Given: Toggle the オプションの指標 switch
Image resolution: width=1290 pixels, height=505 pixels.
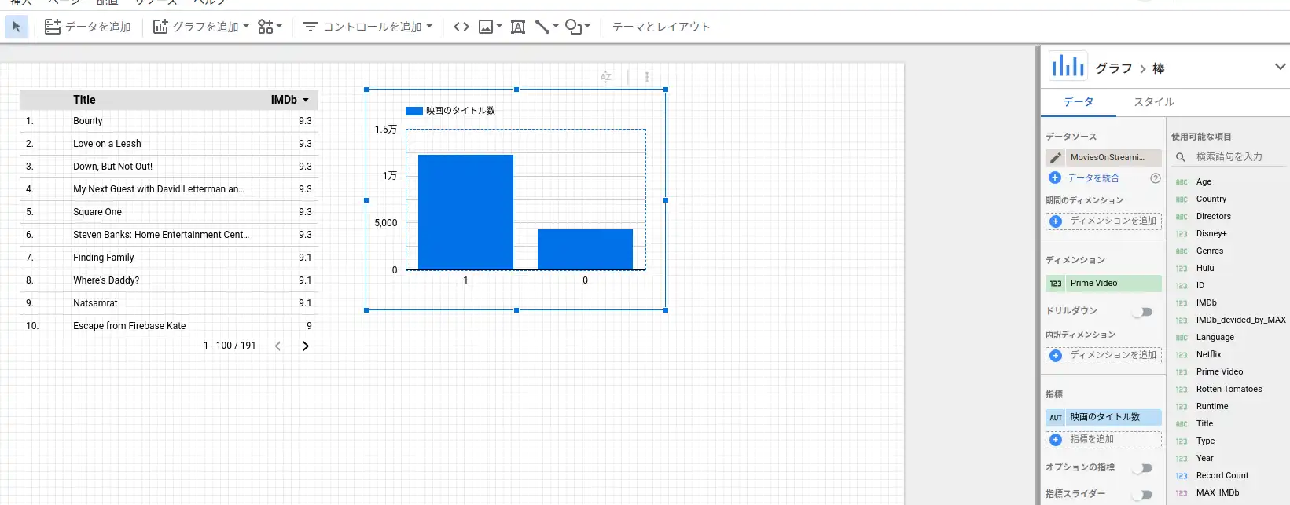Looking at the screenshot, I should [x=1143, y=468].
